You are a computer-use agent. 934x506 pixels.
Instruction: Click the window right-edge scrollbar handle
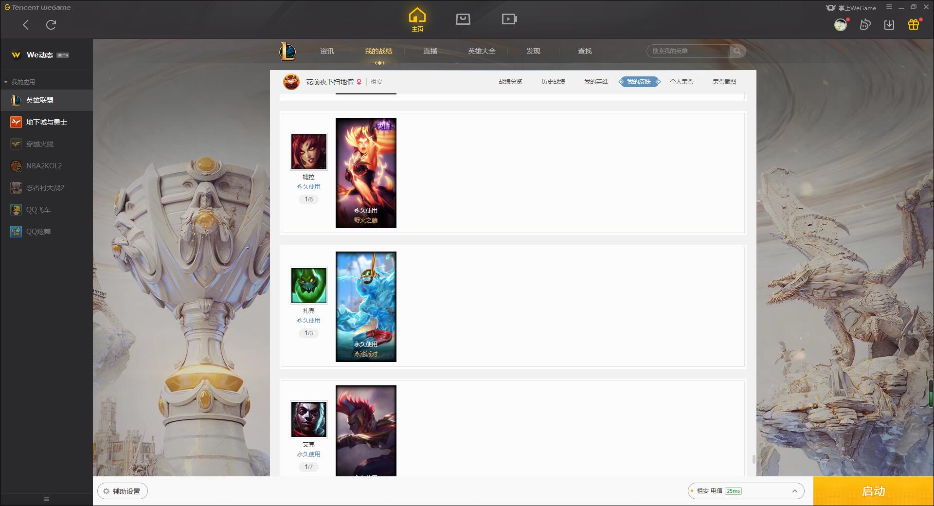click(x=931, y=393)
